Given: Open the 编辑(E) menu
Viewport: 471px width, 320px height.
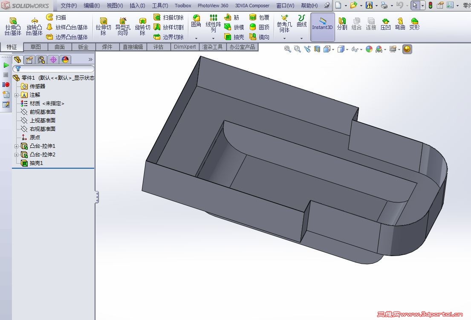Looking at the screenshot, I should coord(92,6).
